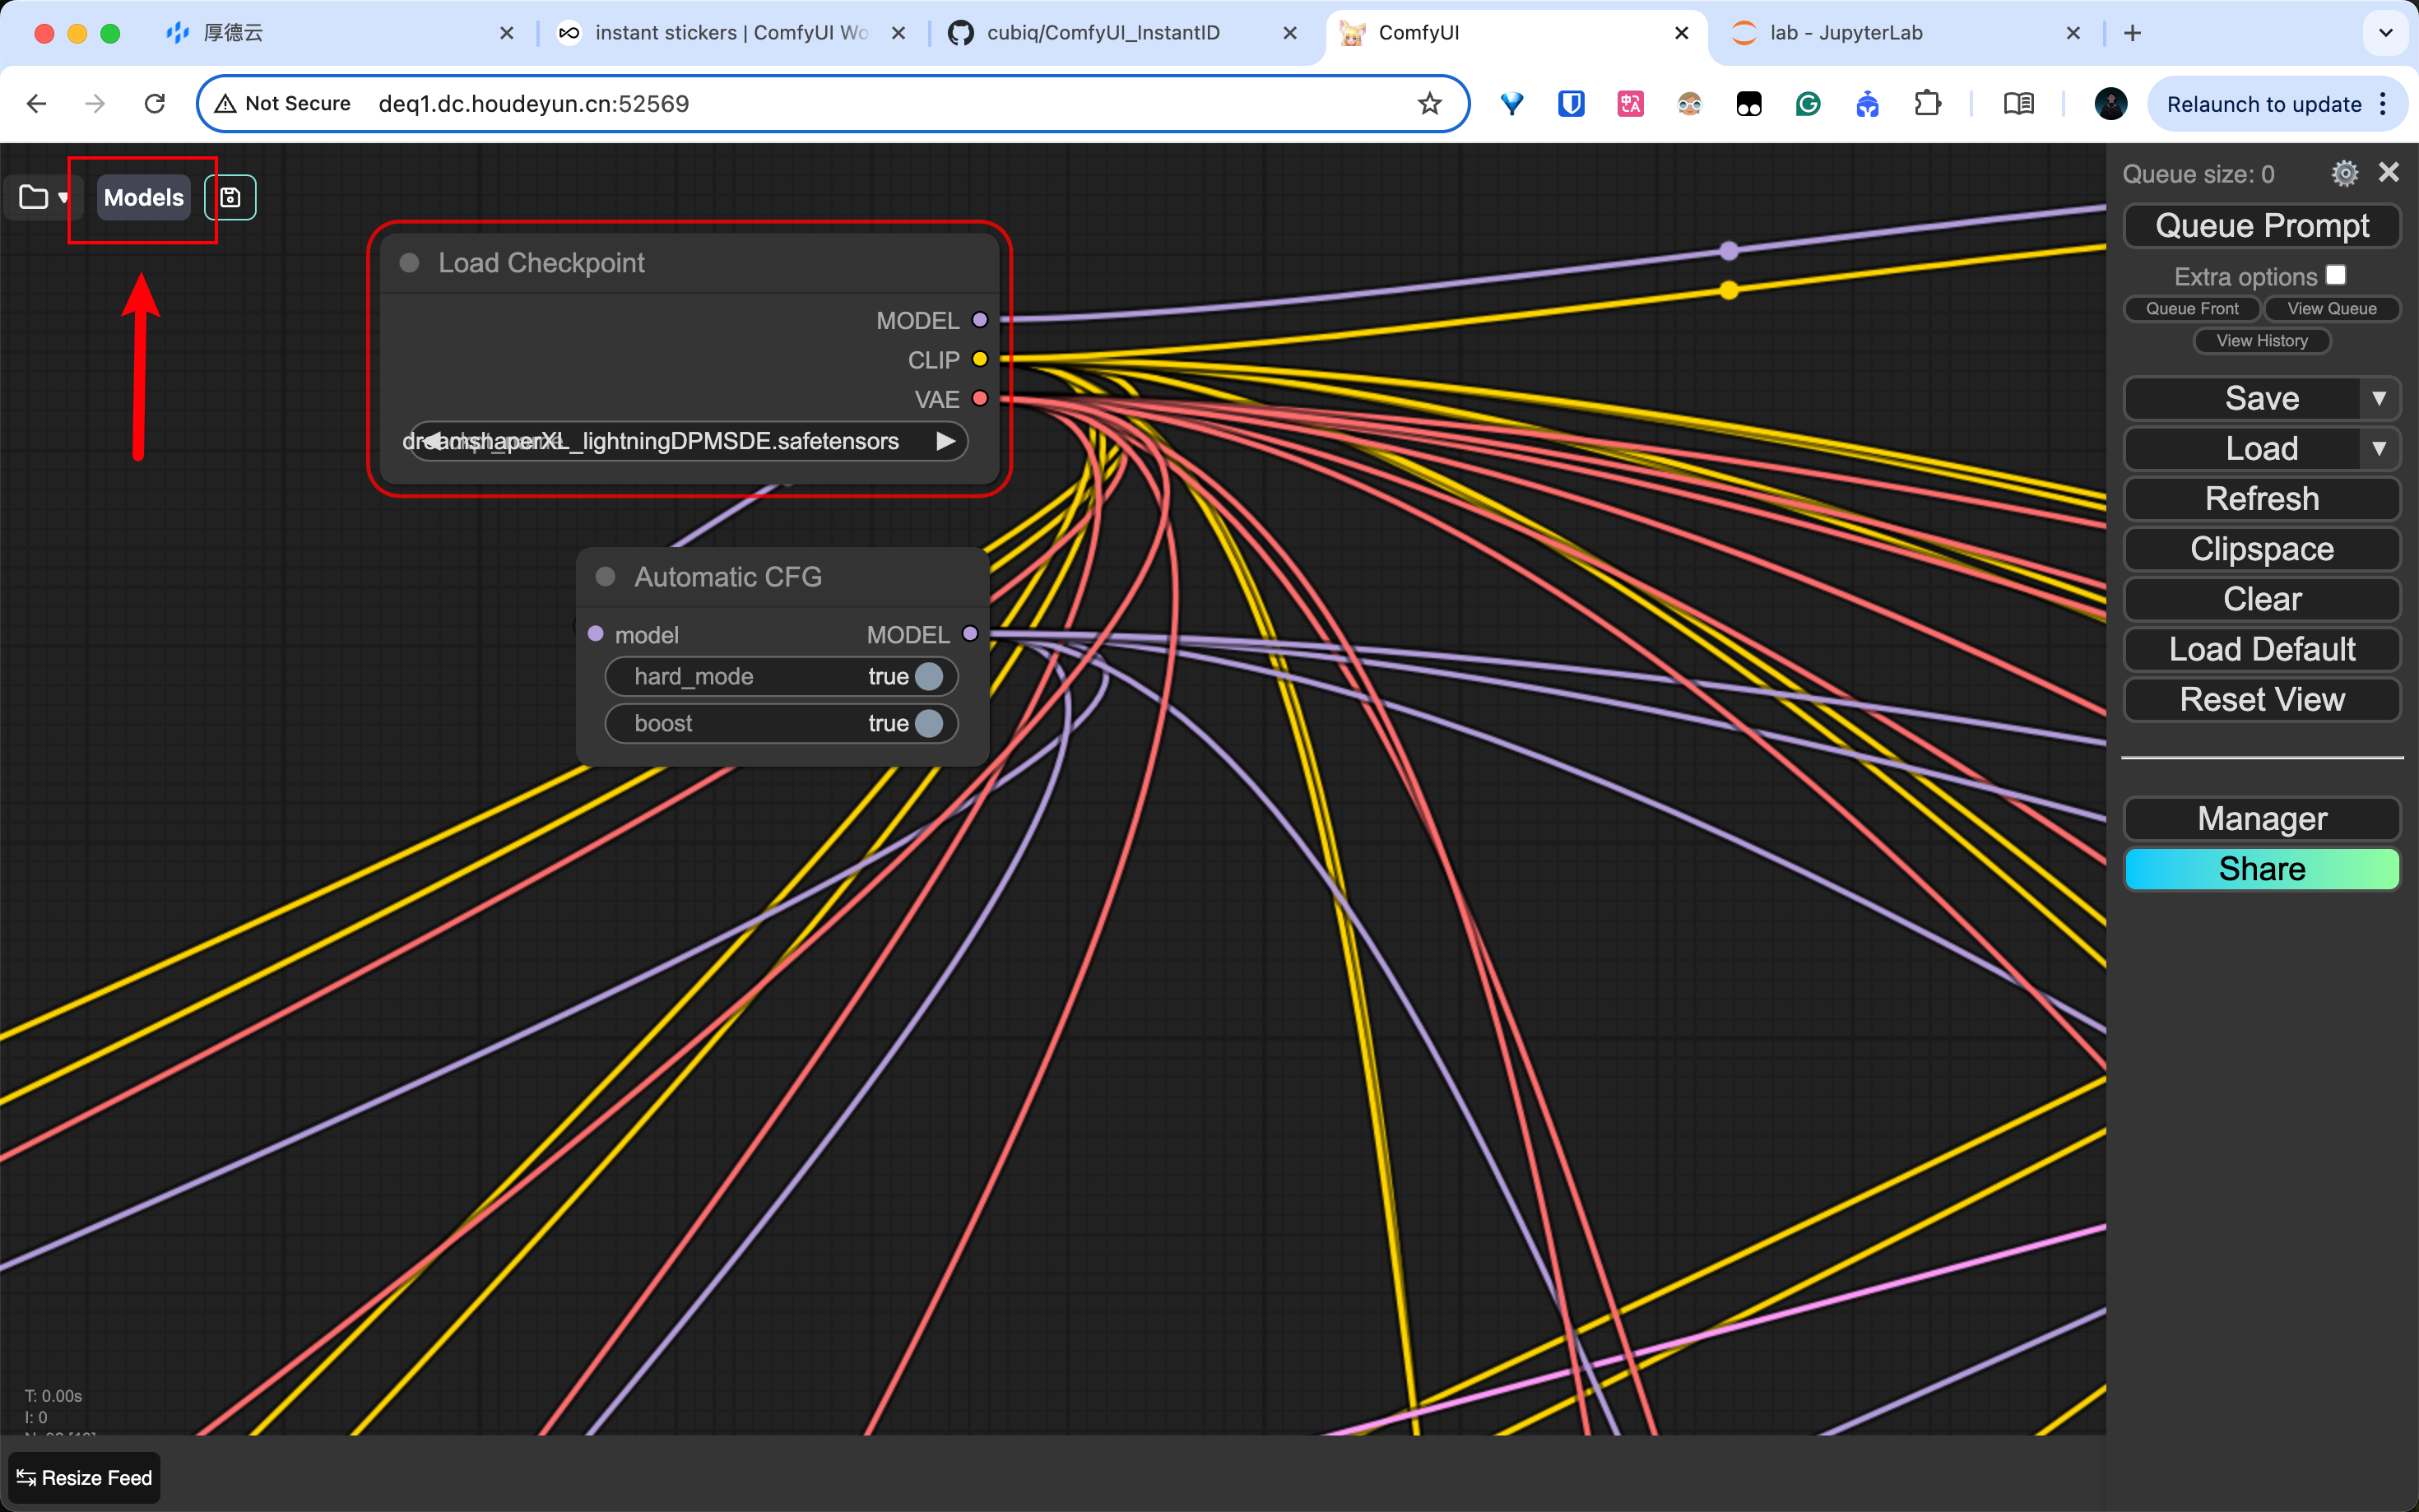Open the settings gear in queue panel
The width and height of the screenshot is (2419, 1512).
2344,173
